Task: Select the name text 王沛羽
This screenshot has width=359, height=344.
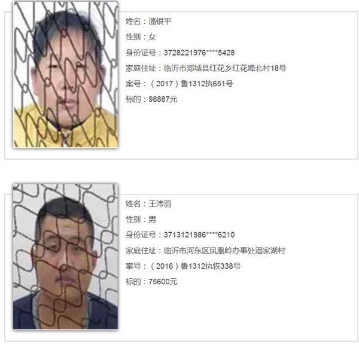Action: (160, 203)
